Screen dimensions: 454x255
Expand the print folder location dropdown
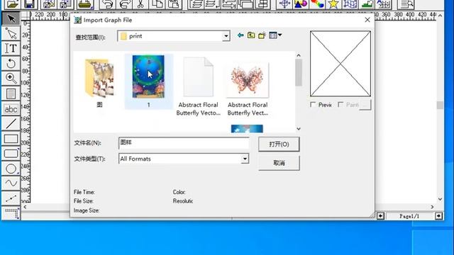pyautogui.click(x=226, y=36)
